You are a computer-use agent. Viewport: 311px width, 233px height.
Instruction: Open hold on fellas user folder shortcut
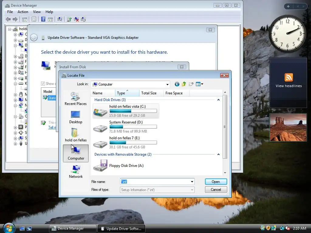pyautogui.click(x=76, y=135)
